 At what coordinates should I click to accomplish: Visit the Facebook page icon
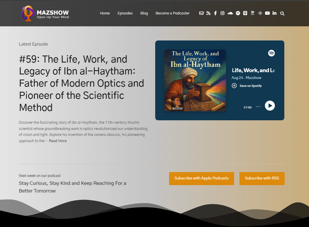click(x=215, y=13)
